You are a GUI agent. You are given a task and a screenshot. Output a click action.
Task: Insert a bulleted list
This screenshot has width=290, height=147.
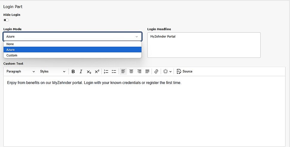[x=114, y=72]
